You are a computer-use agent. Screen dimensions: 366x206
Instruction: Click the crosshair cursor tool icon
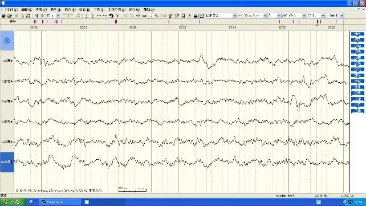(138, 15)
